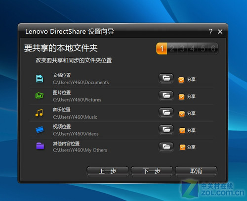Cancel the wizard with 取消
The image size is (247, 201).
click(196, 171)
